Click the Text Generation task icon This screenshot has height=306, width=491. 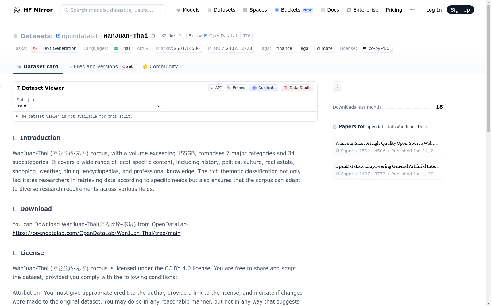click(35, 48)
